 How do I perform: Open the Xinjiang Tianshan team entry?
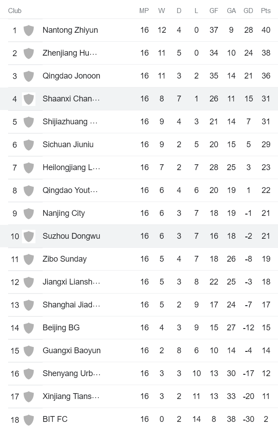tap(71, 396)
